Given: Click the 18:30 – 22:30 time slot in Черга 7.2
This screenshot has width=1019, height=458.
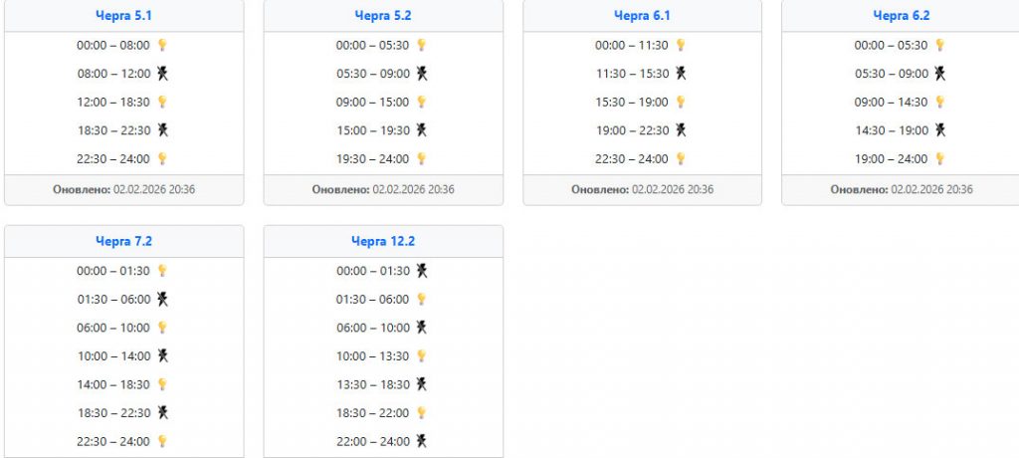Looking at the screenshot, I should 113,412.
